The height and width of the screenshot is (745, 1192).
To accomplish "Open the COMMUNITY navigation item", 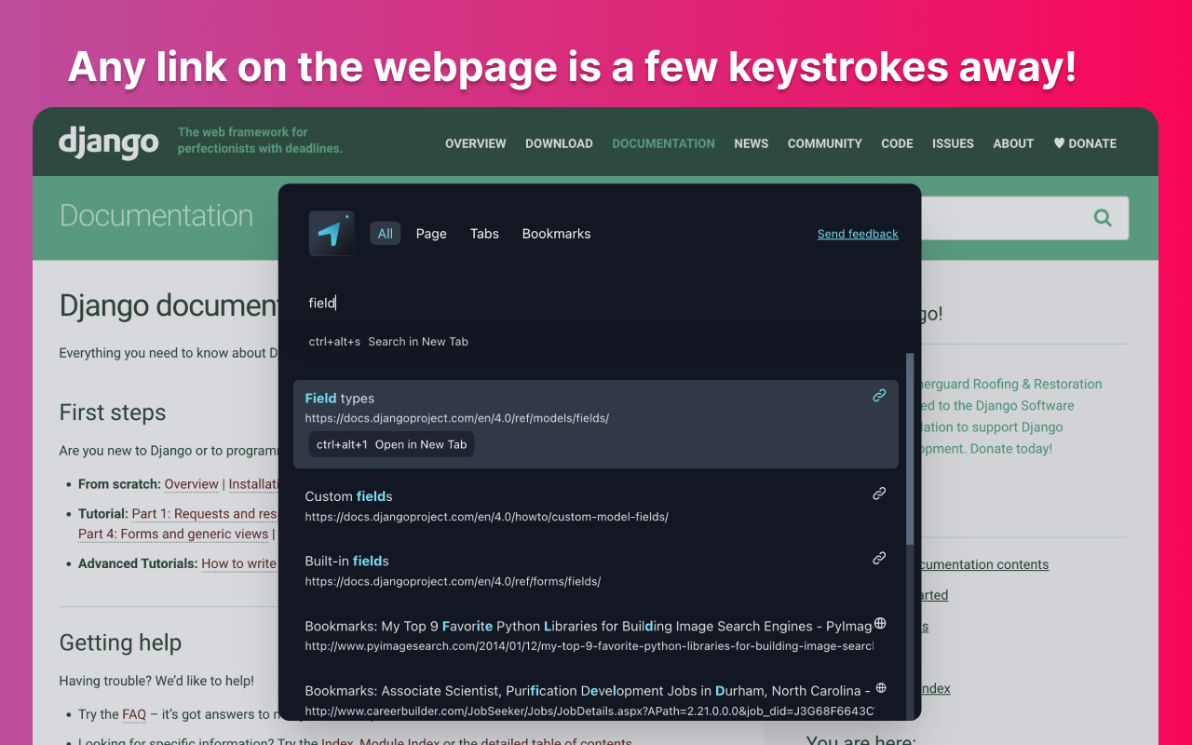I will tap(824, 143).
